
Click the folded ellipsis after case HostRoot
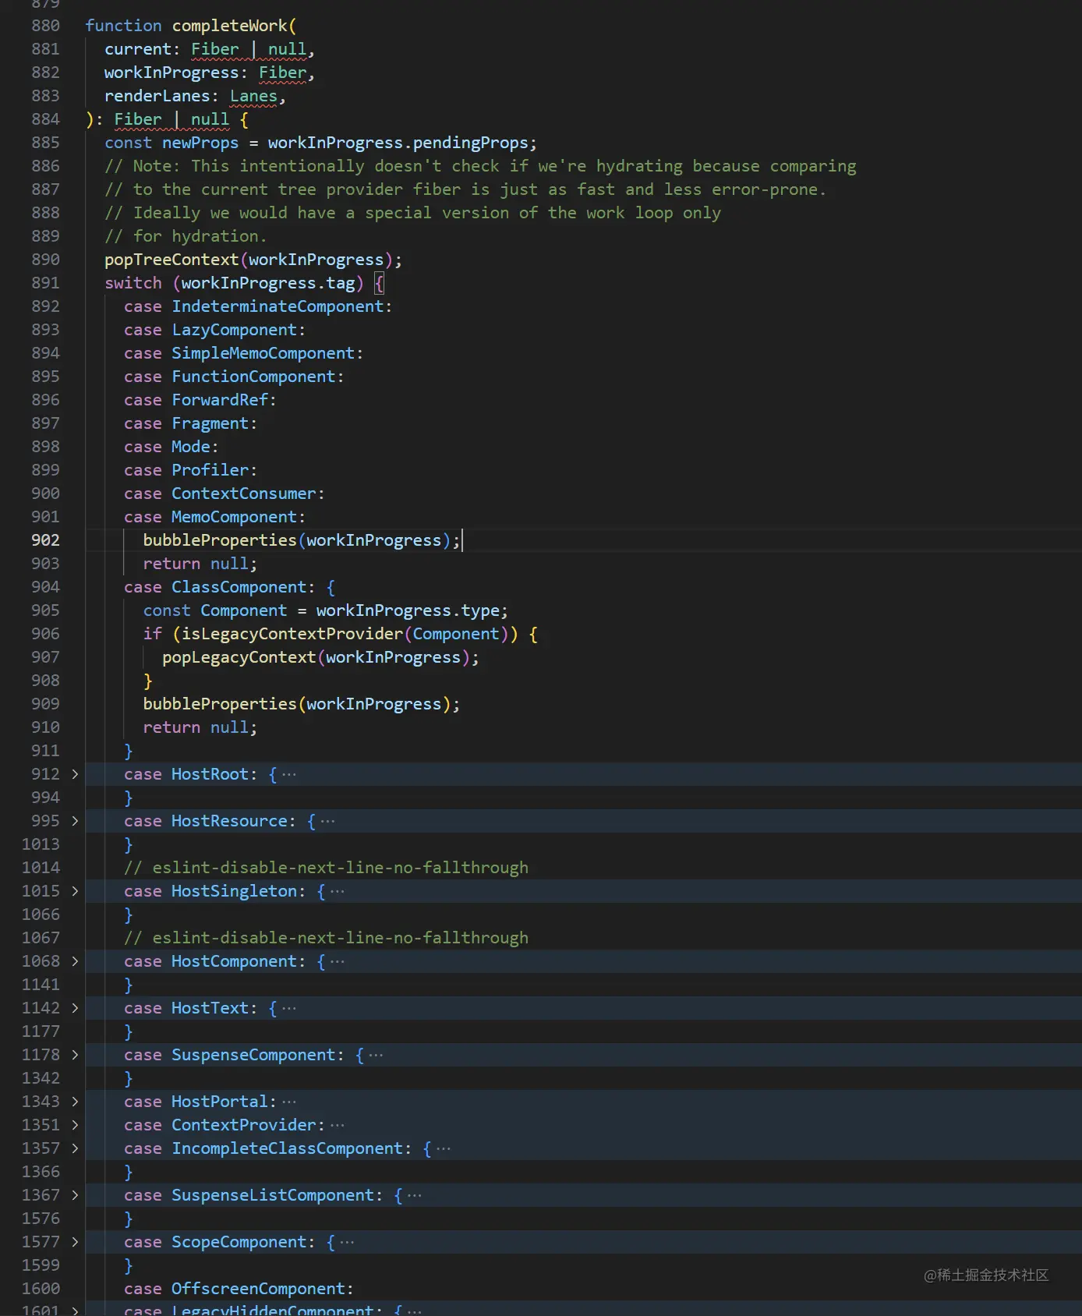[289, 774]
